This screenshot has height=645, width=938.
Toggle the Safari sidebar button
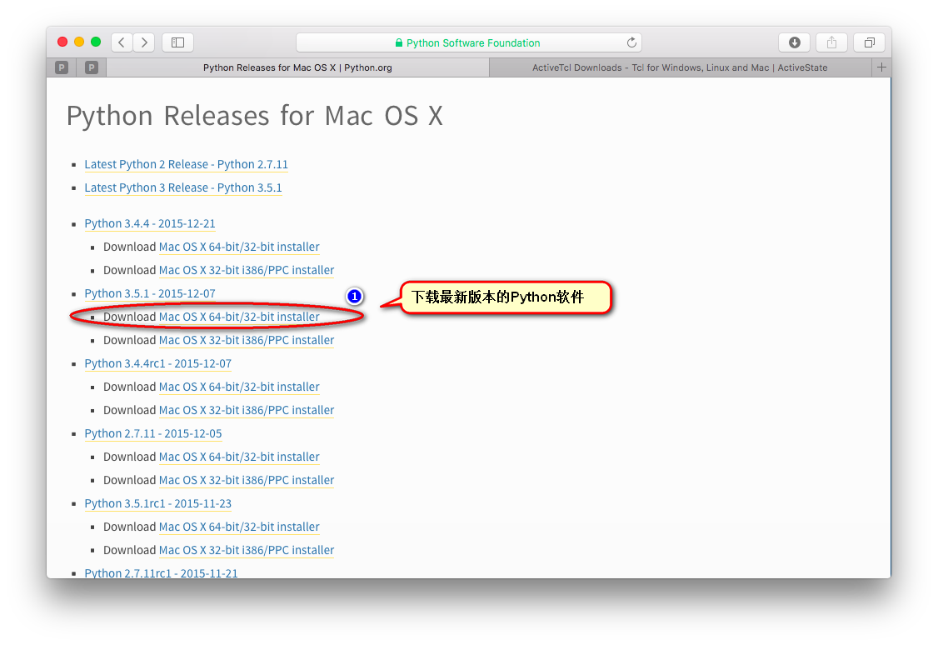click(177, 42)
